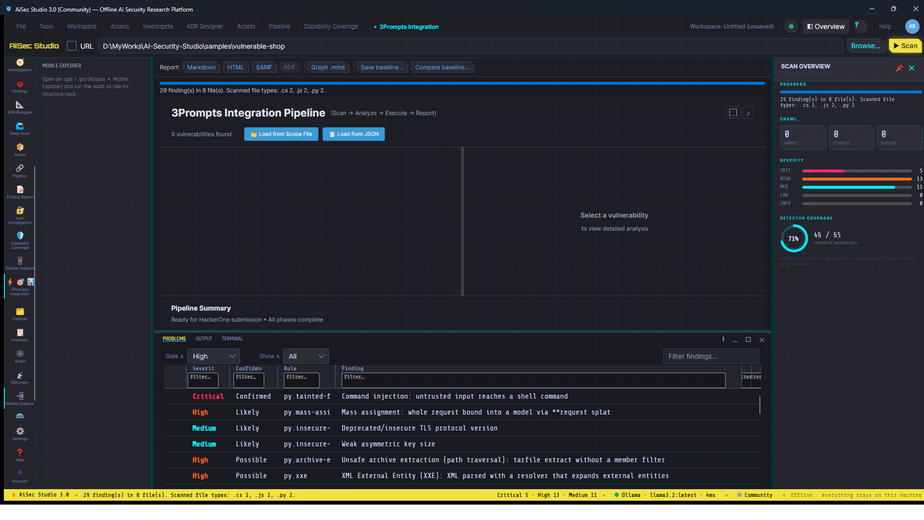This screenshot has height=520, width=924.
Task: Pin the Scan Overview panel
Action: [899, 68]
